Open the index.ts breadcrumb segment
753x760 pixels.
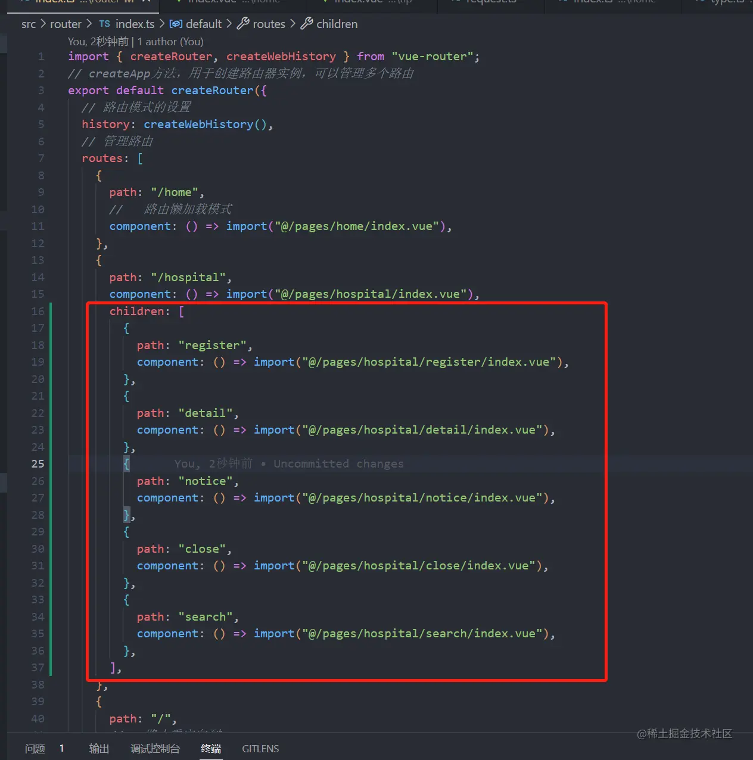click(135, 24)
